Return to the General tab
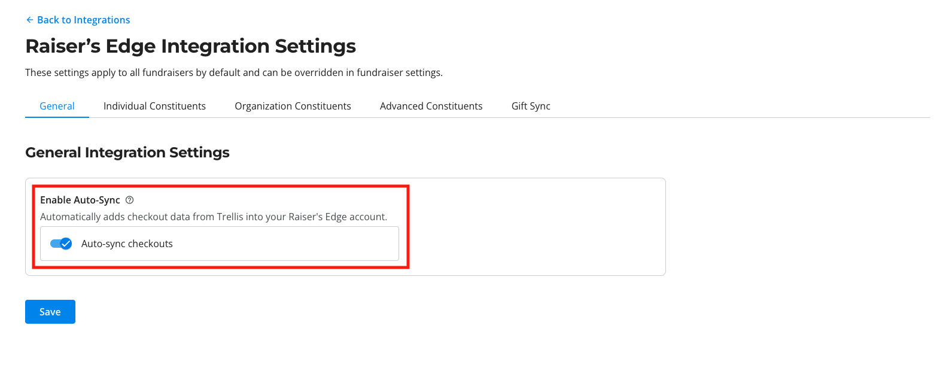This screenshot has width=952, height=368. [57, 105]
